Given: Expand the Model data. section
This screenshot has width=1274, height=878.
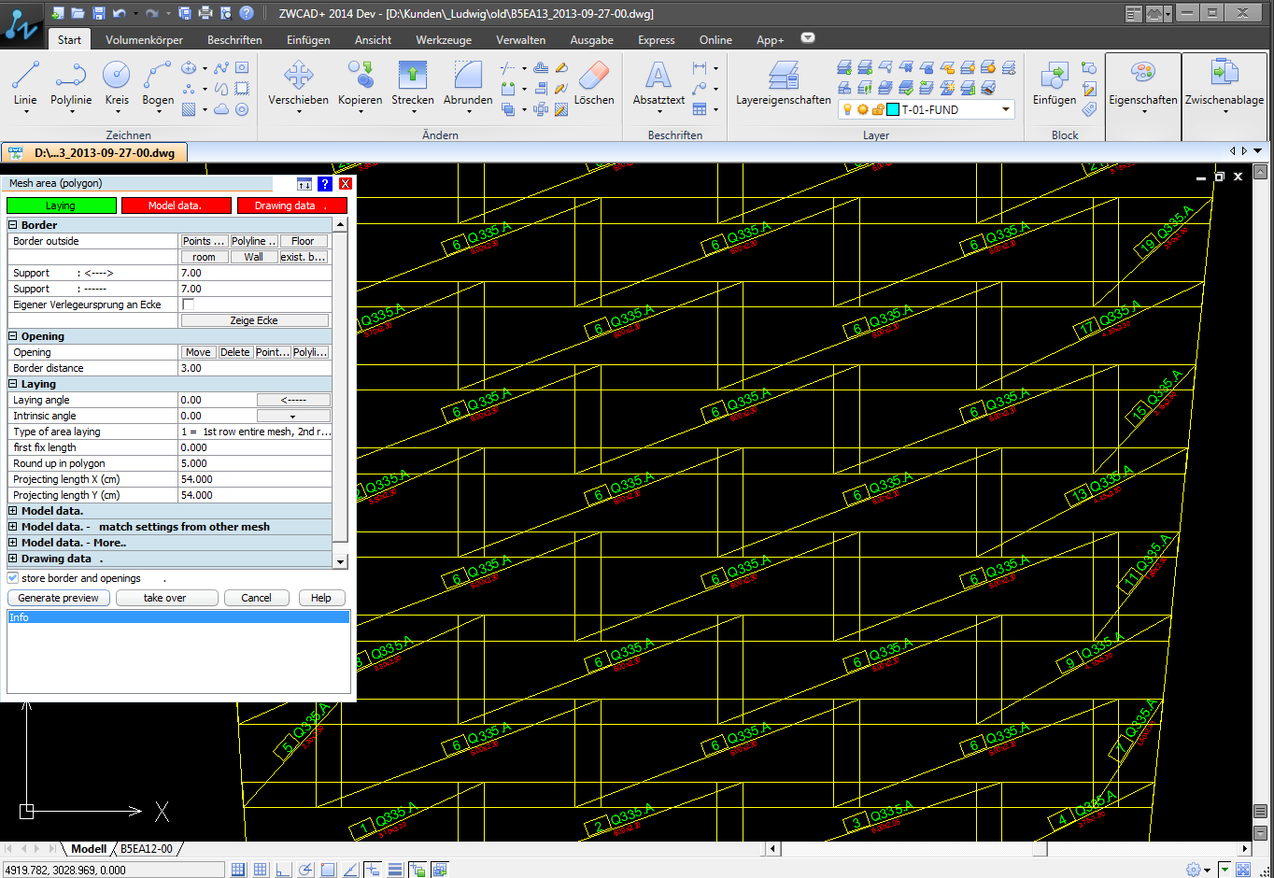Looking at the screenshot, I should tap(13, 511).
